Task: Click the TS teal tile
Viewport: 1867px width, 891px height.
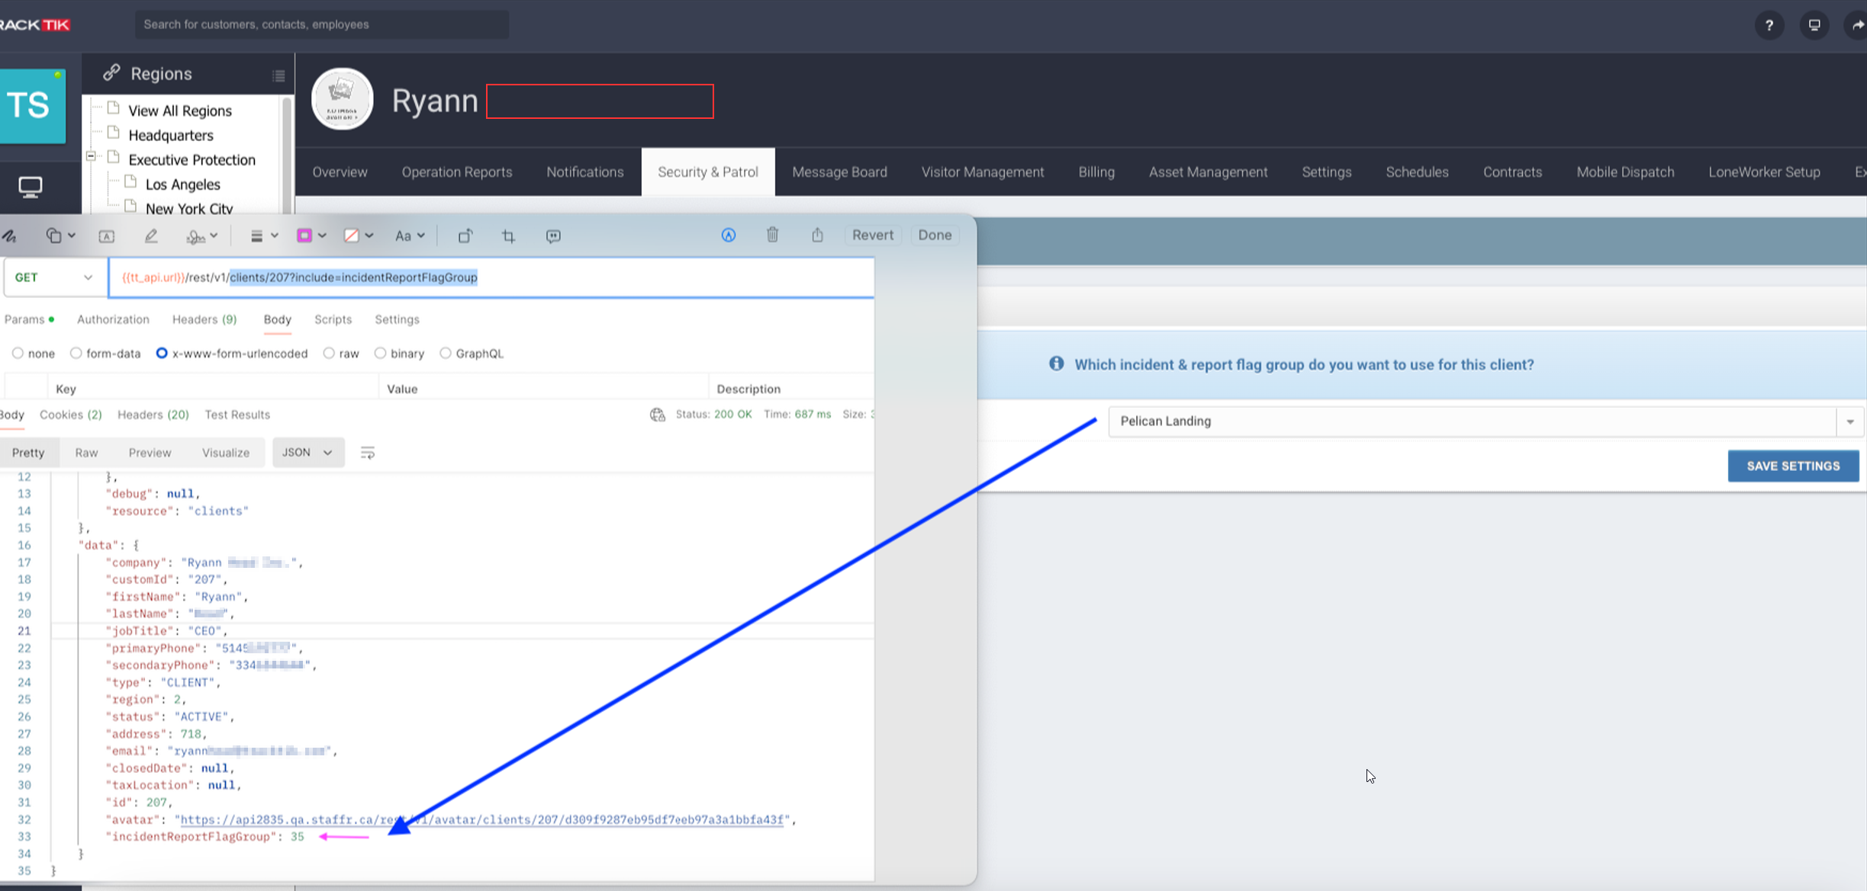Action: pyautogui.click(x=33, y=106)
